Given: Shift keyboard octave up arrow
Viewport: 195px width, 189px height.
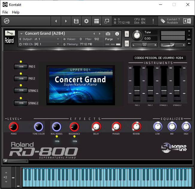Looking at the screenshot, I should point(6,173).
